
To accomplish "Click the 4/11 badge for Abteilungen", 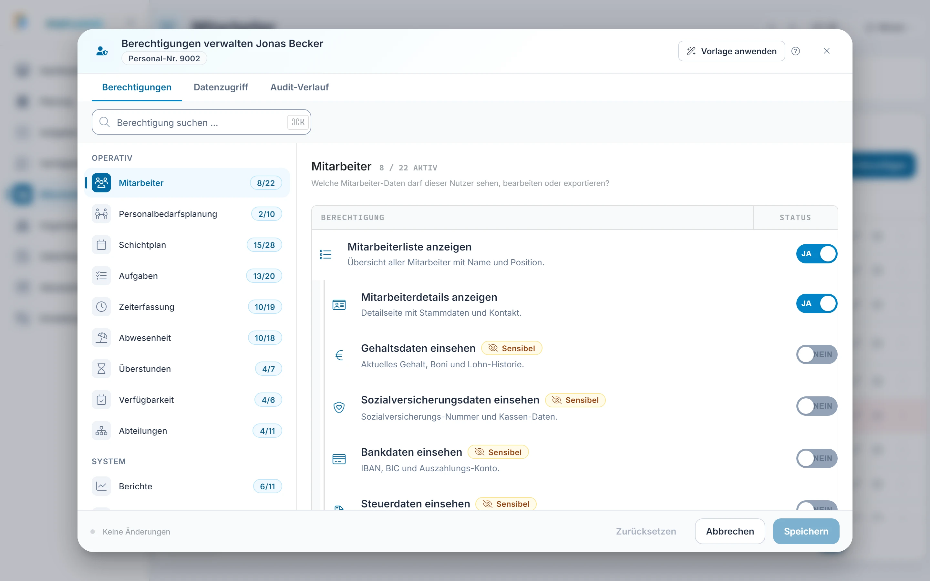I will point(267,431).
